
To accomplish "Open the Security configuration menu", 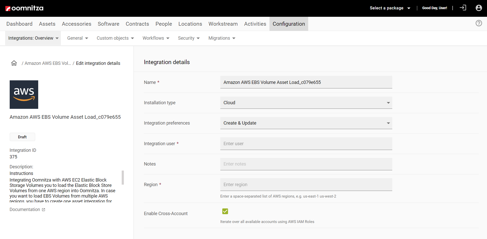I will coord(188,38).
